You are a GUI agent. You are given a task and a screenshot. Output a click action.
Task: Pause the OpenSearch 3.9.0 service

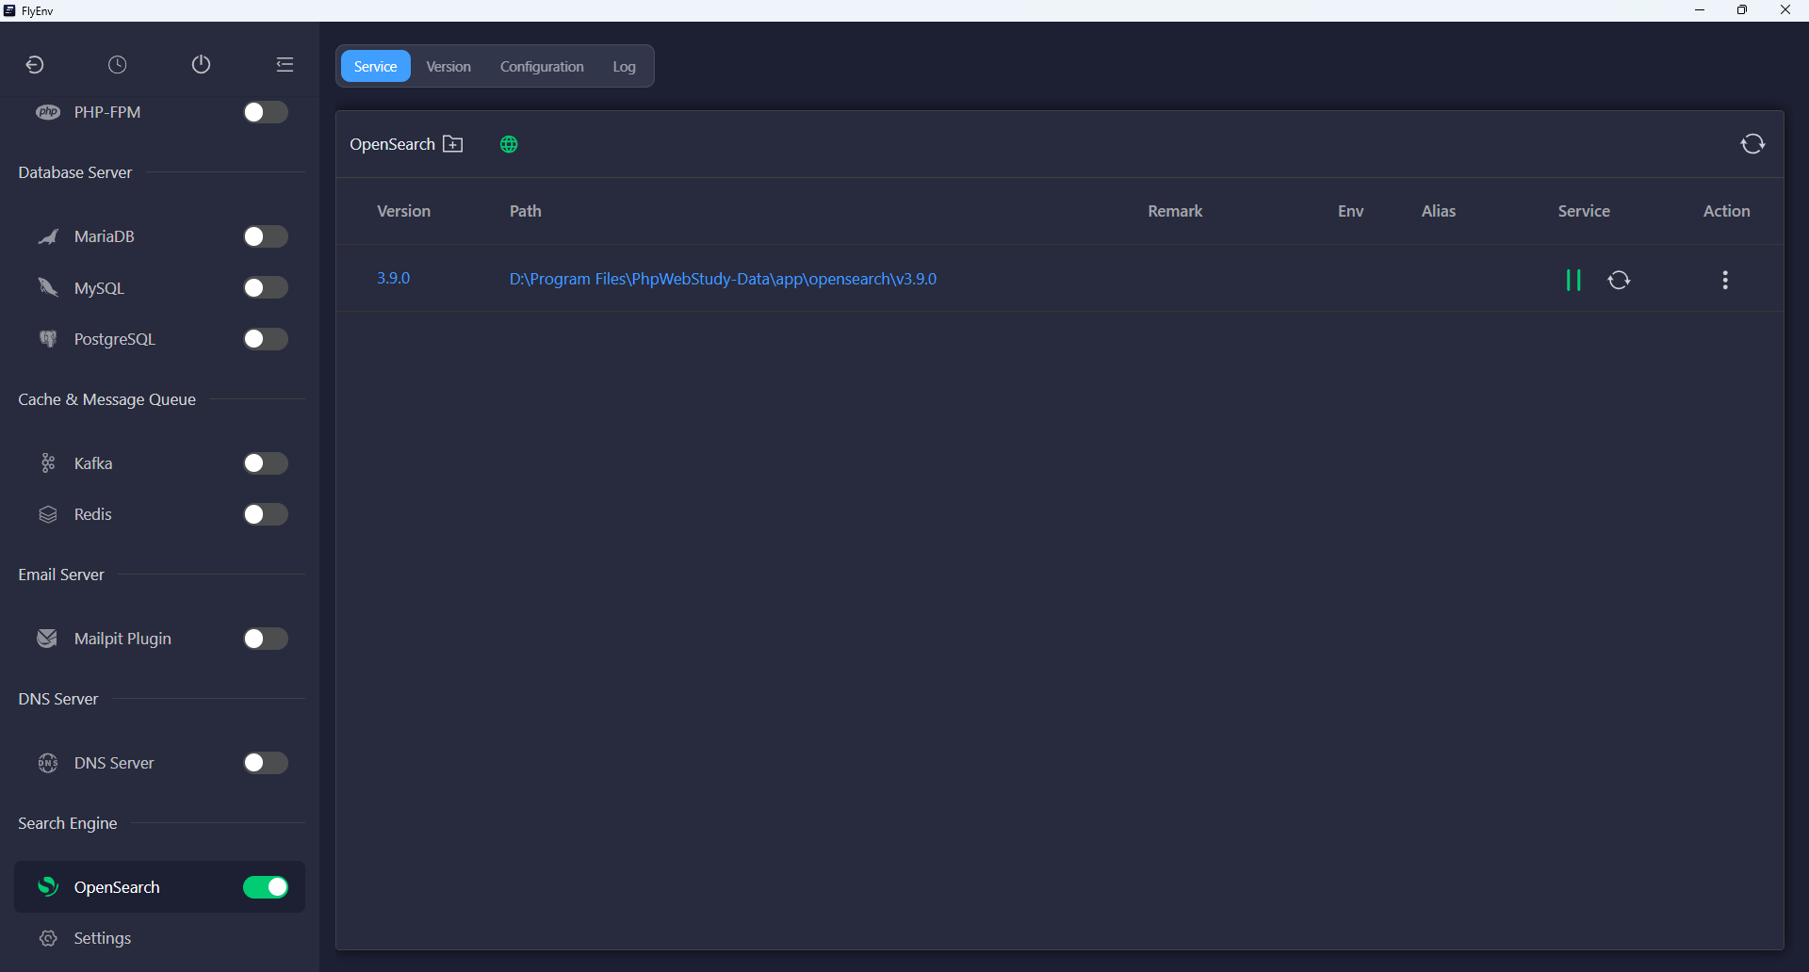click(x=1573, y=280)
